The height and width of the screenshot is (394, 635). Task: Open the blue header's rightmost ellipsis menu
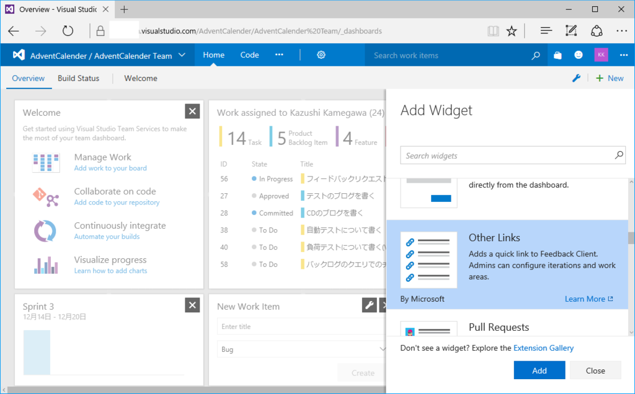(x=624, y=55)
